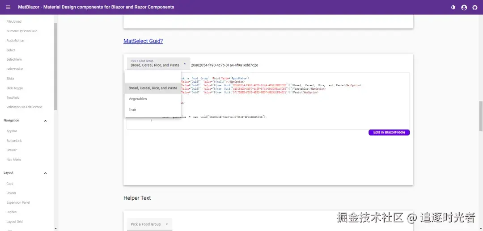
Task: Go to Slider page in sidebar
Action: coord(10,79)
